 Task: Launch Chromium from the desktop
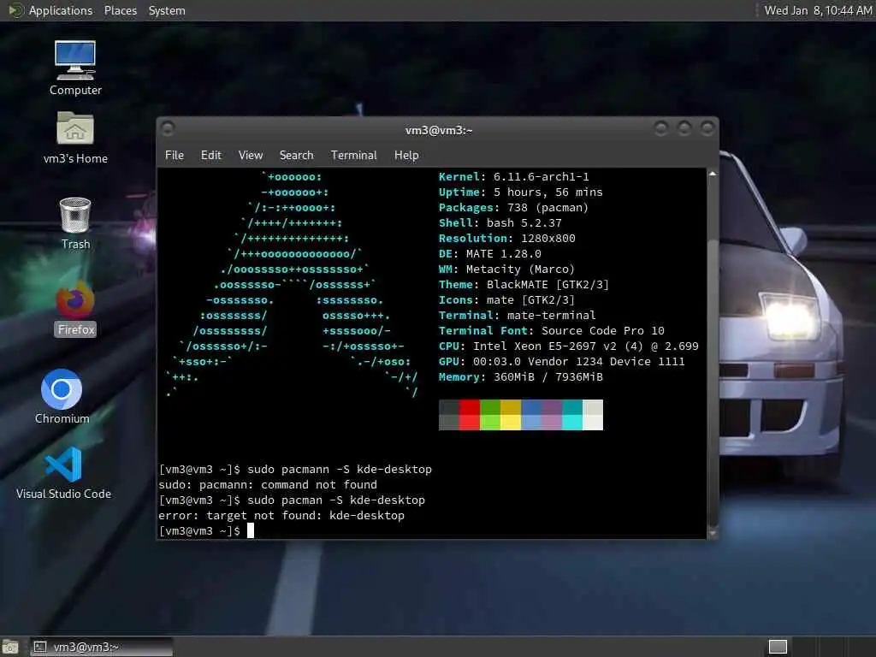click(x=62, y=395)
